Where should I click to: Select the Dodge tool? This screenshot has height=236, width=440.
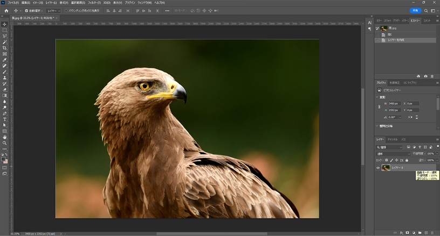click(4, 108)
